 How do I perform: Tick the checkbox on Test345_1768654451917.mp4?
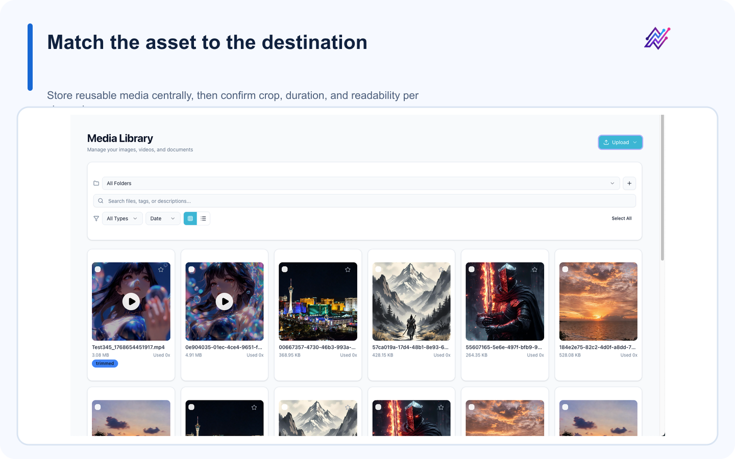pyautogui.click(x=98, y=269)
